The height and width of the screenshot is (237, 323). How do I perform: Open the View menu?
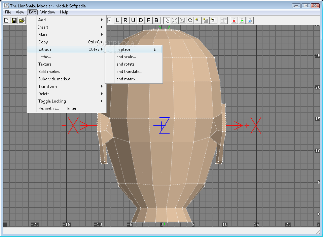[x=20, y=12]
